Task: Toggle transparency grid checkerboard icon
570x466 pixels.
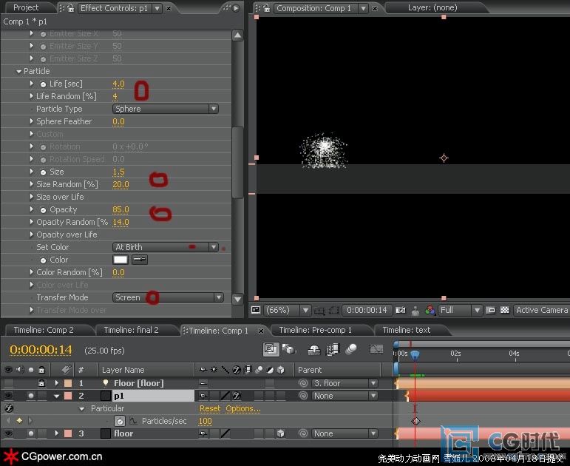Action: (x=504, y=310)
